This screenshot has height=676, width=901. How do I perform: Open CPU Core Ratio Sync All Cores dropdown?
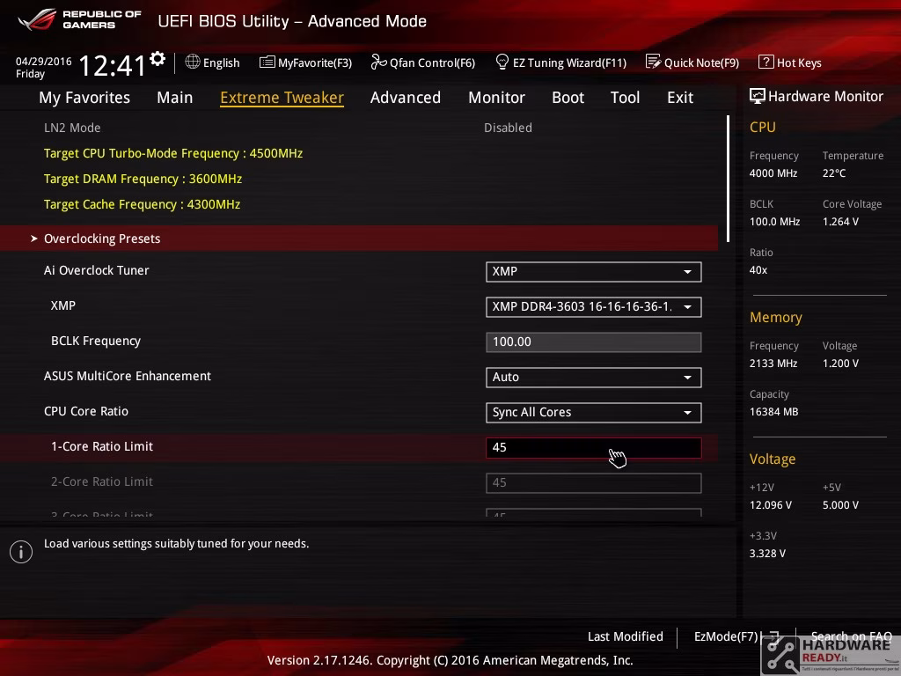(x=594, y=412)
